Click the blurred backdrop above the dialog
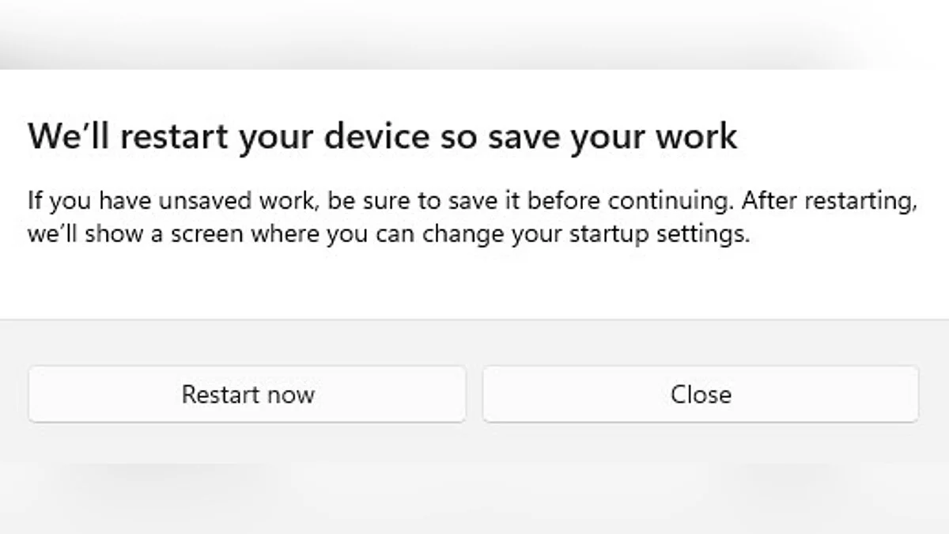949x534 pixels. [475, 32]
